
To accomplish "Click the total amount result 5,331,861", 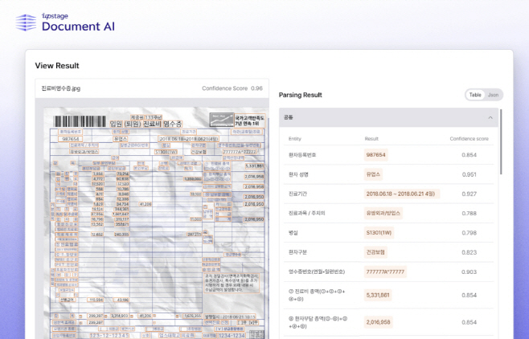I will pyautogui.click(x=379, y=296).
